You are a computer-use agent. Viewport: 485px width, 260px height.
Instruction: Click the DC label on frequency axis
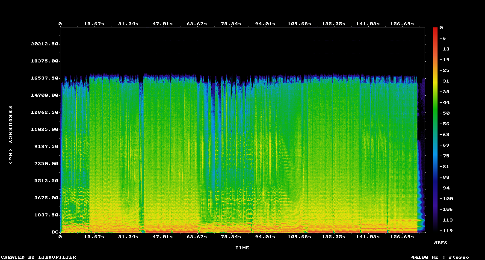click(x=55, y=232)
